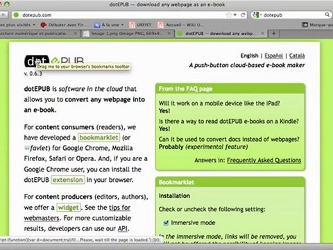333x250 pixels.
Task: Click the extension link
Action: tap(68, 180)
